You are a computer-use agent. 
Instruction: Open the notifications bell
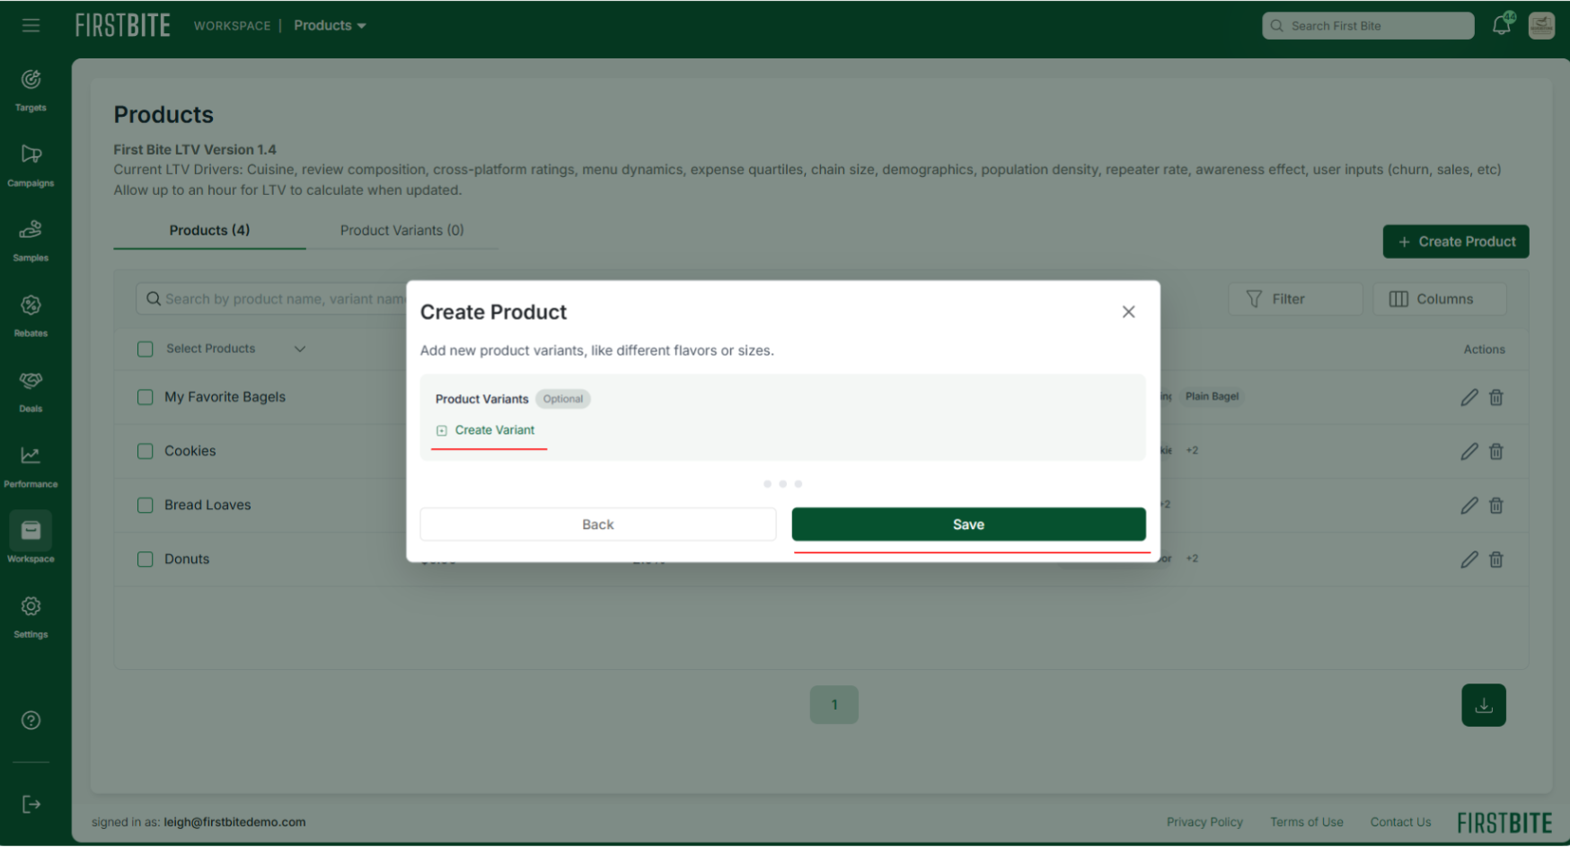point(1502,25)
